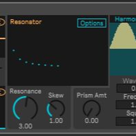136x136 pixels.
Task: Adjust the Skew knob
Action: click(x=55, y=109)
